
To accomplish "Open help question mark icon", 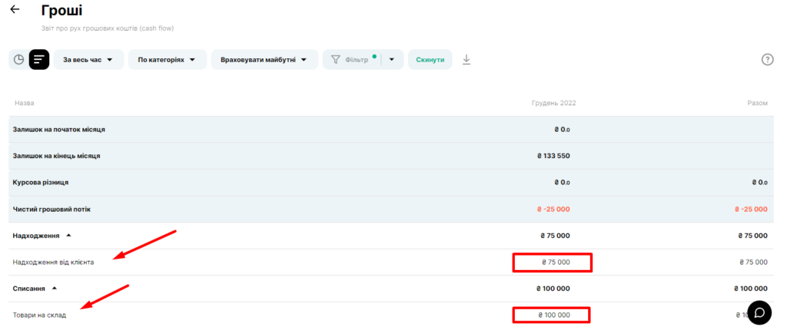I will [x=768, y=60].
